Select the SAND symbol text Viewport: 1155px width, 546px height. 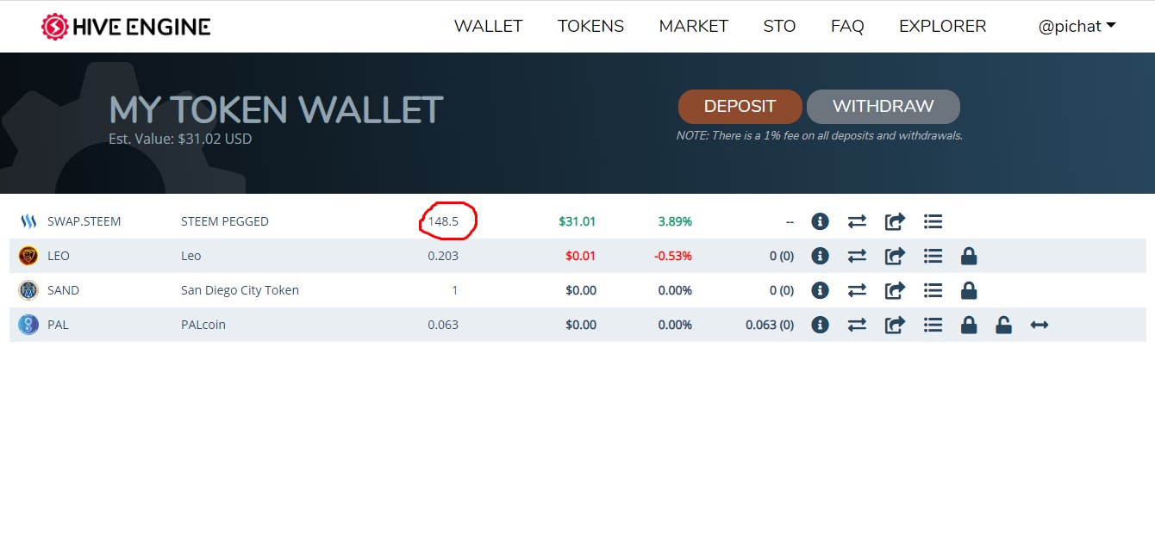[x=63, y=290]
